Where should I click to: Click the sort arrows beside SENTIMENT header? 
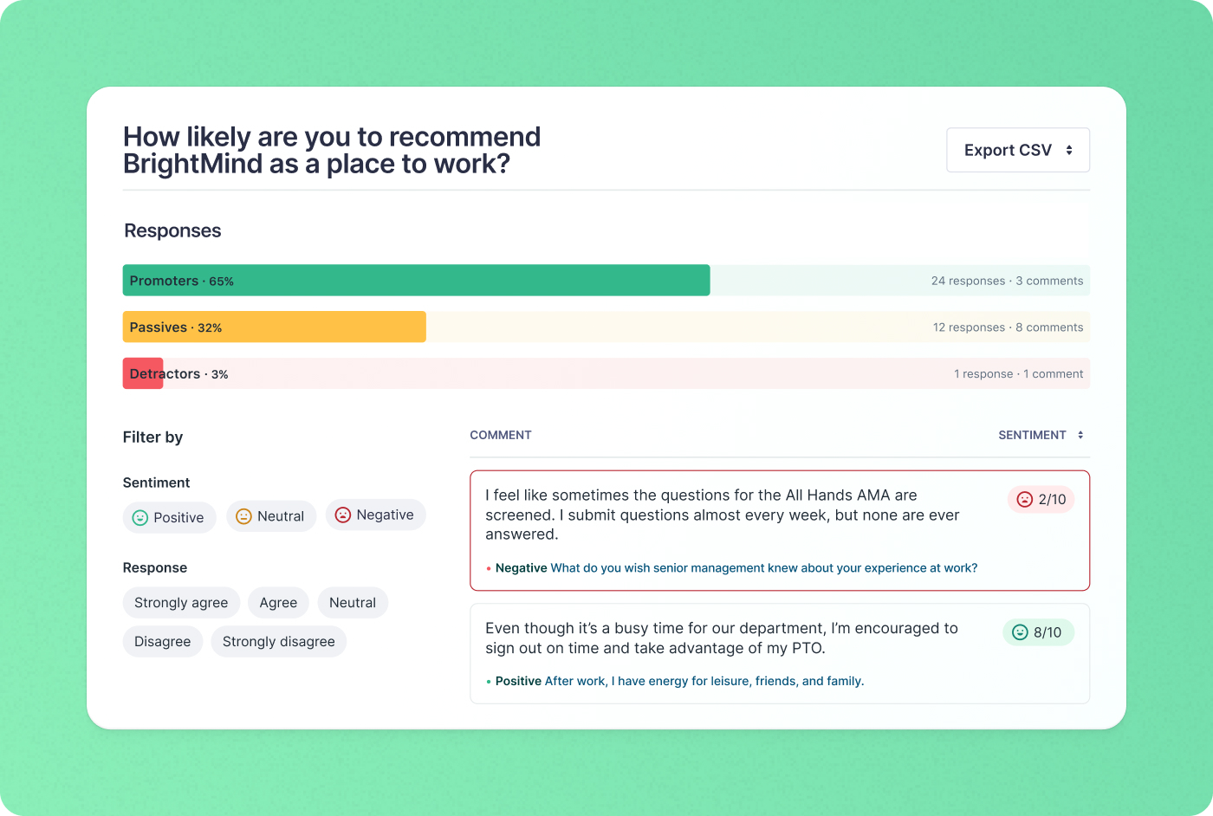[1080, 435]
